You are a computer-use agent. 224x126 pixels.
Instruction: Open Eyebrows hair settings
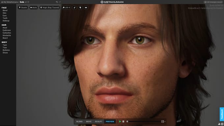[7, 30]
